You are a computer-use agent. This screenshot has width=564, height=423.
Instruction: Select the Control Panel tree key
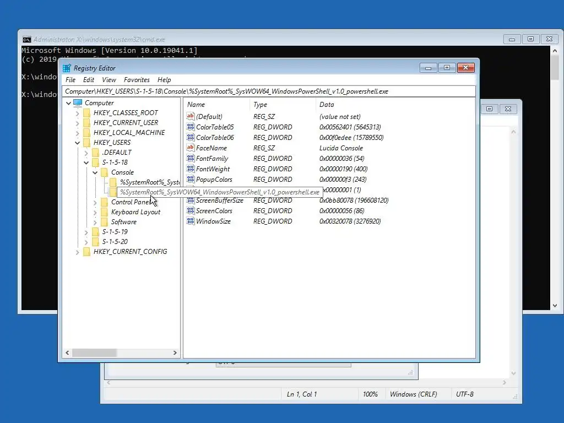click(130, 202)
